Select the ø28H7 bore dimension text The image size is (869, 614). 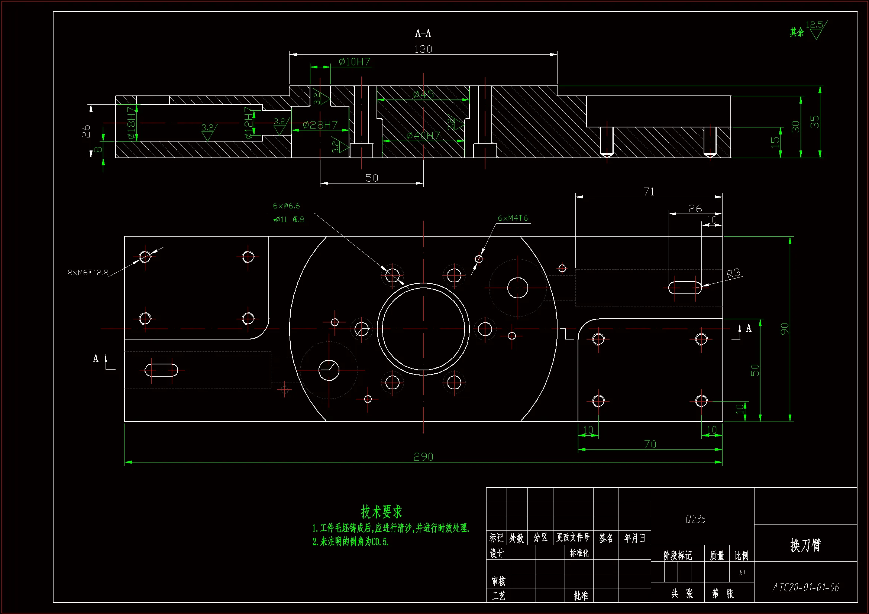[320, 125]
